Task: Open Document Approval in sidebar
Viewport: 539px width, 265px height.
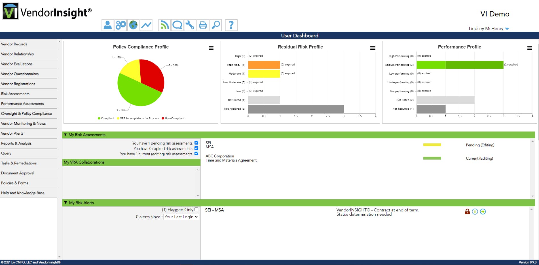Action: [x=28, y=173]
